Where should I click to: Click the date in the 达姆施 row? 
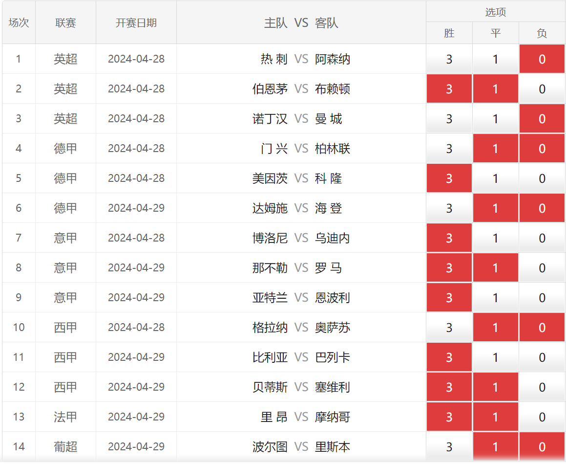coord(136,208)
